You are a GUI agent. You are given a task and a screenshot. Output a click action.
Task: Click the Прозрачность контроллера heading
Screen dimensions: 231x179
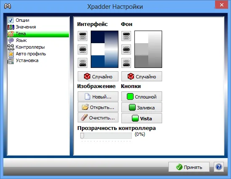click(x=116, y=128)
